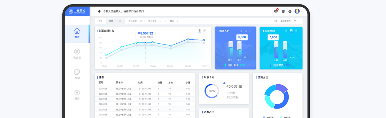Click the 退票占比 panel title

209,112
